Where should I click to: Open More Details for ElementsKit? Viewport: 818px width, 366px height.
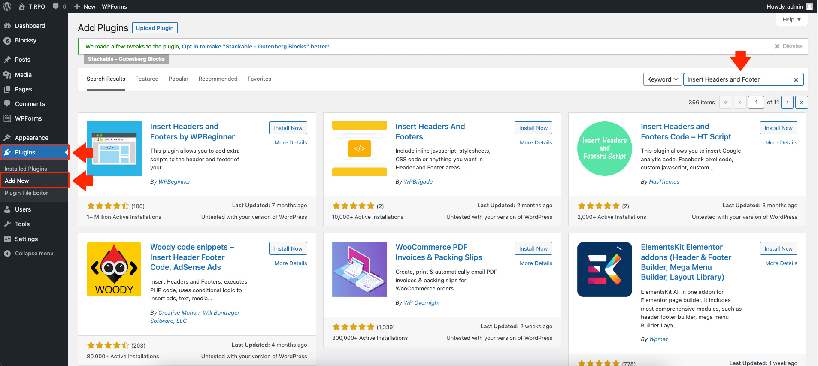[x=781, y=263]
